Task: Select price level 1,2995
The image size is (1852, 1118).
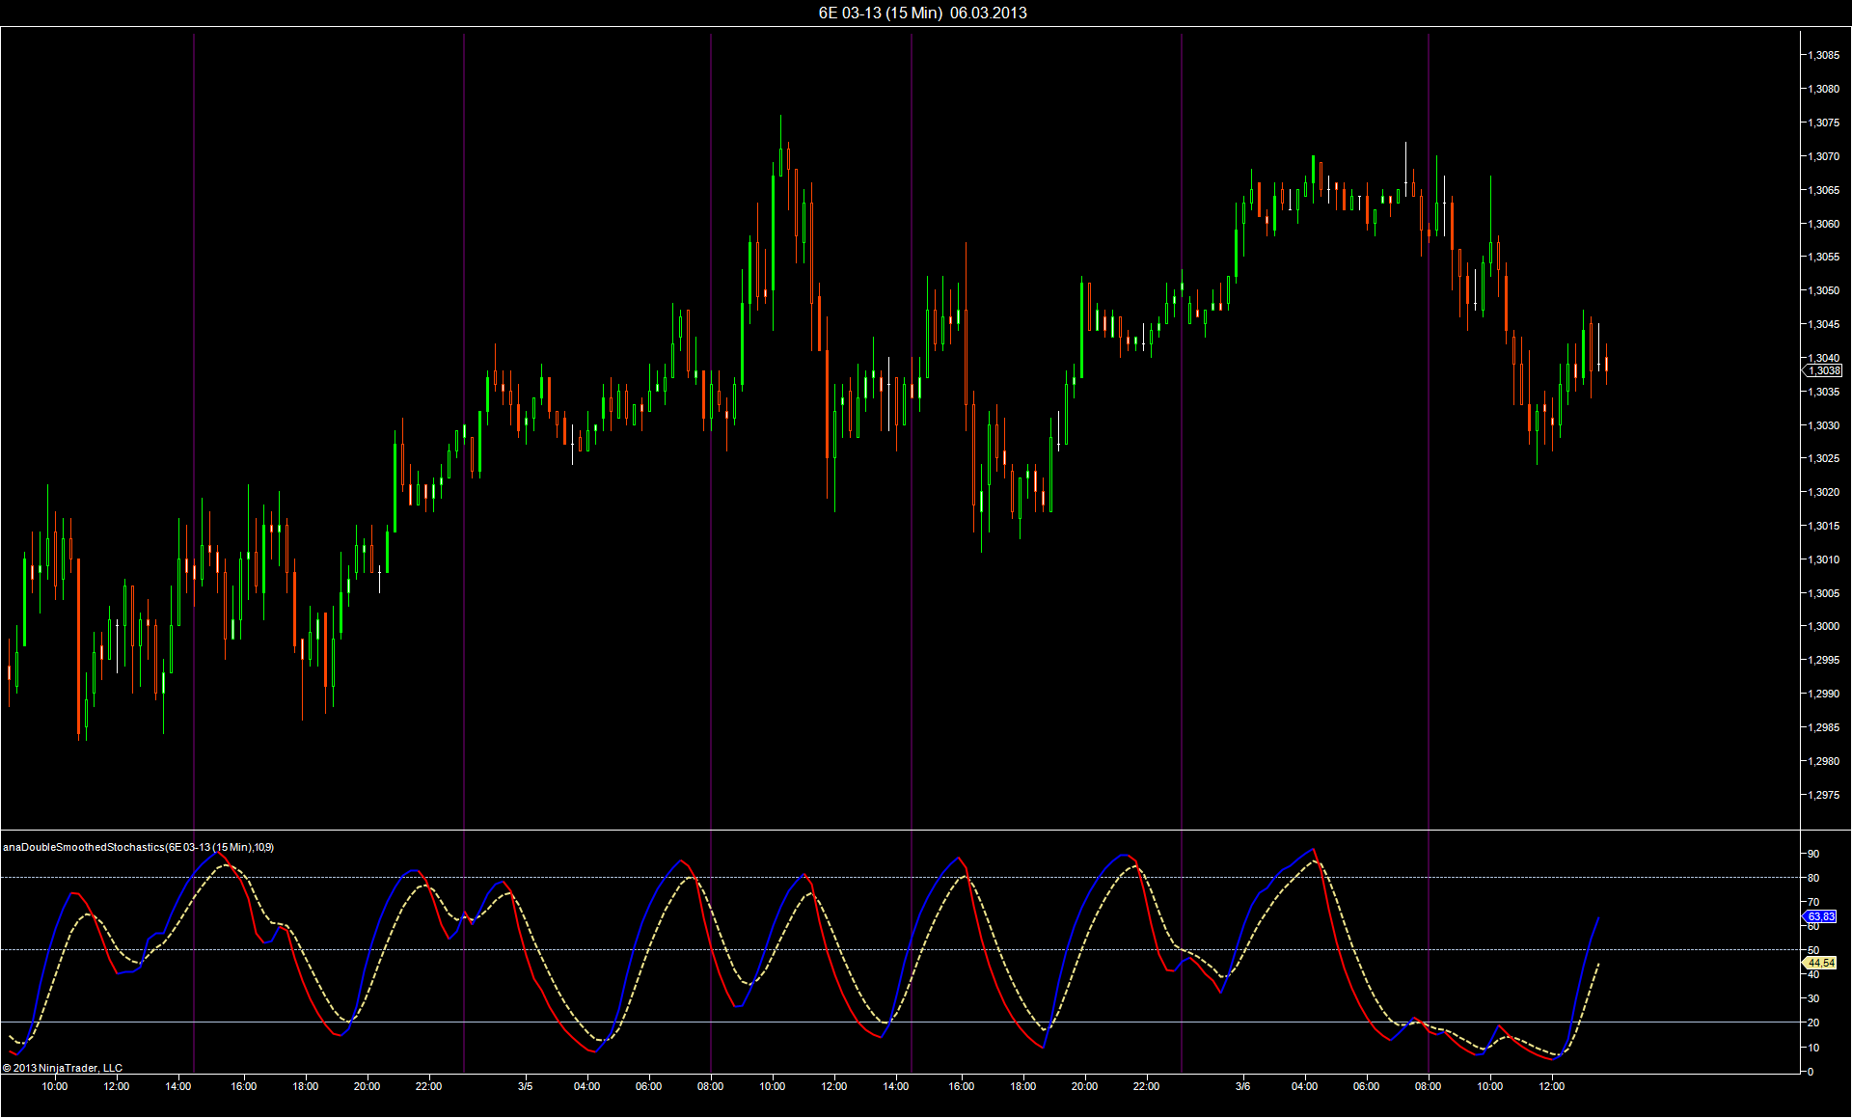Action: [1824, 660]
